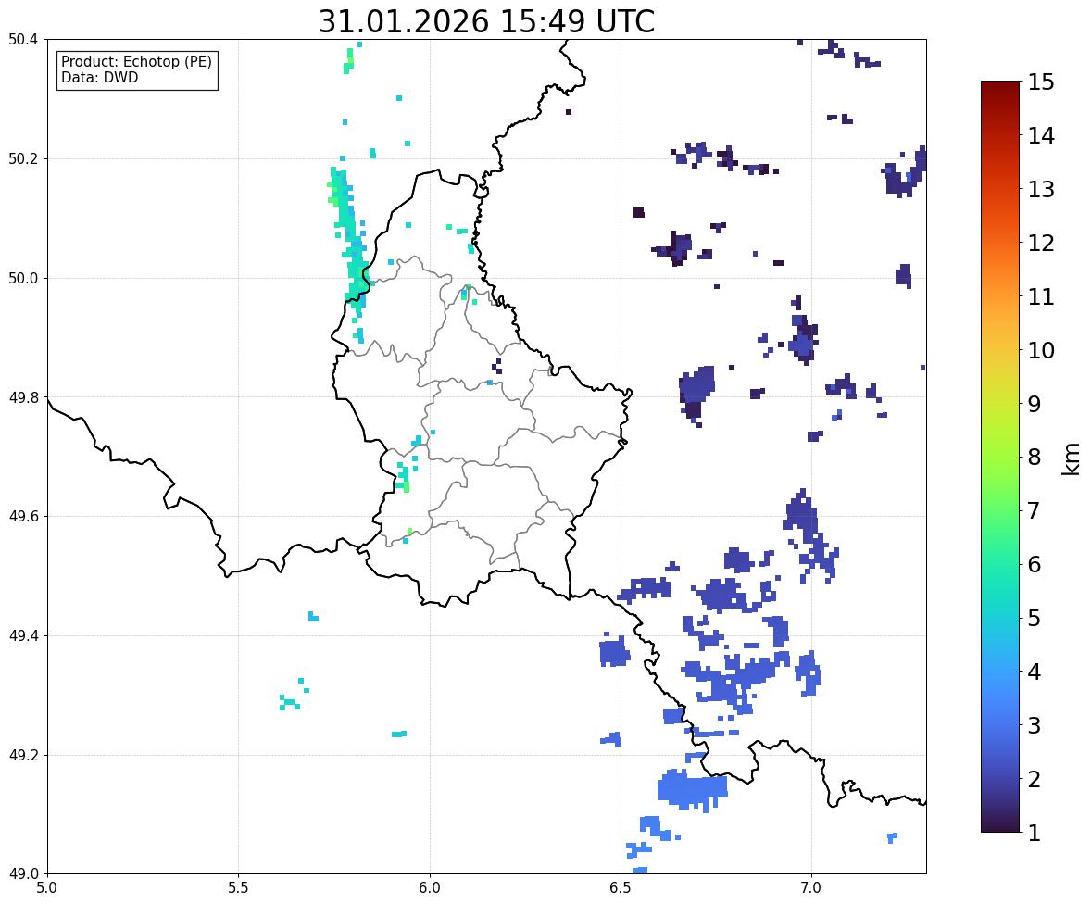Click the colorbar tick value '4'
Image resolution: width=1091 pixels, height=904 pixels.
[x=1035, y=672]
